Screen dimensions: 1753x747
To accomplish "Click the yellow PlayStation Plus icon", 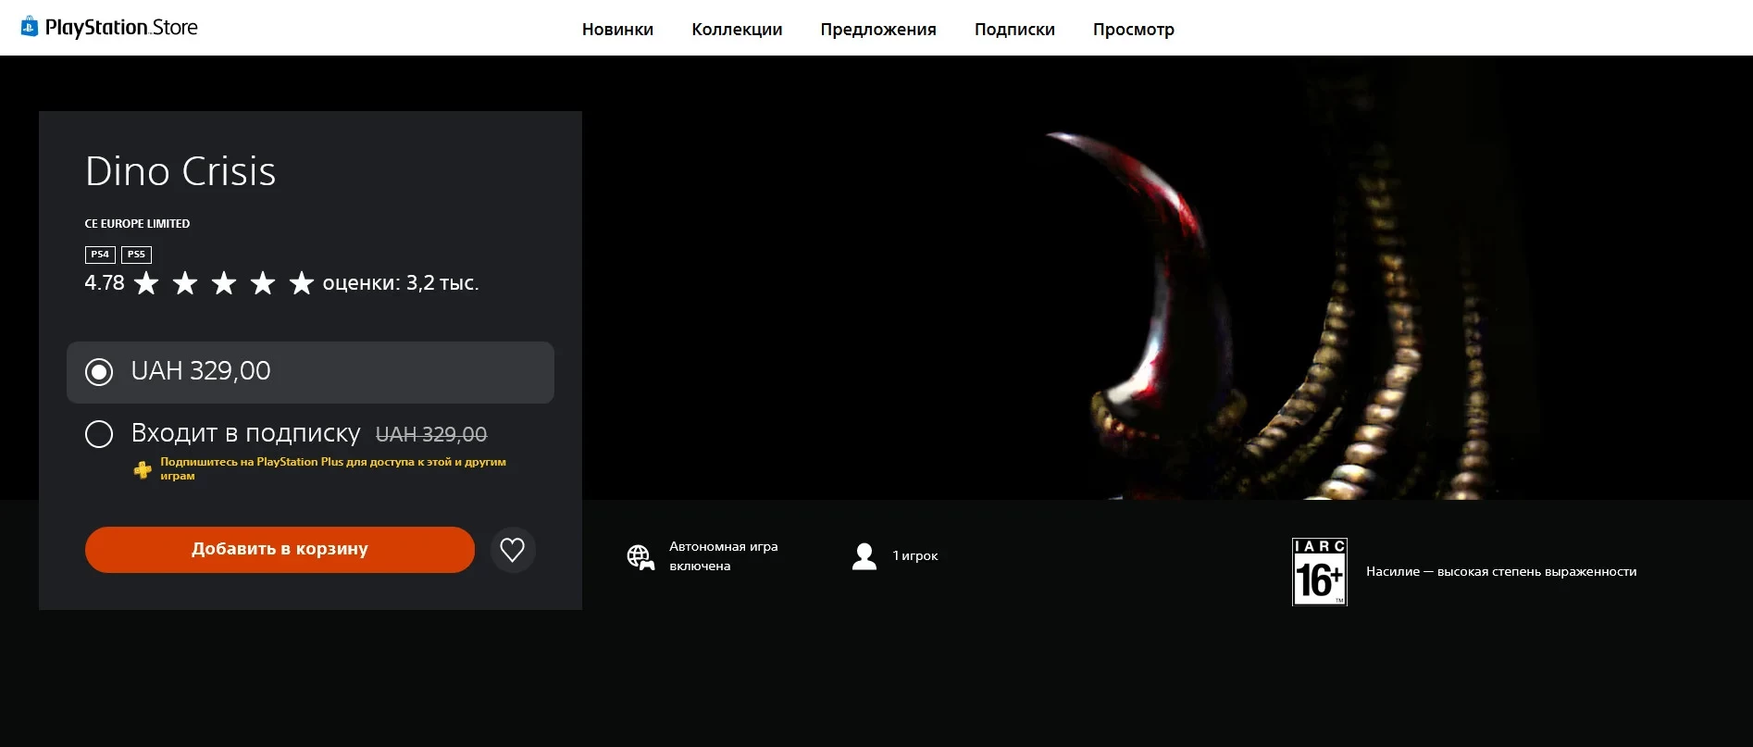I will point(143,470).
